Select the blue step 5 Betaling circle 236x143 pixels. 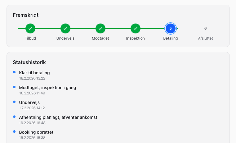(171, 28)
